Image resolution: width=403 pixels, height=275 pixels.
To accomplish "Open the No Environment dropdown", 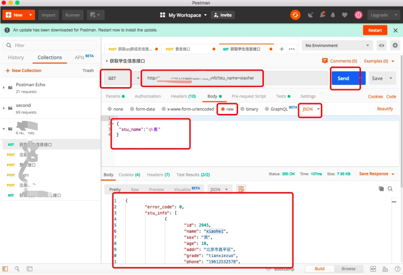I will [337, 45].
